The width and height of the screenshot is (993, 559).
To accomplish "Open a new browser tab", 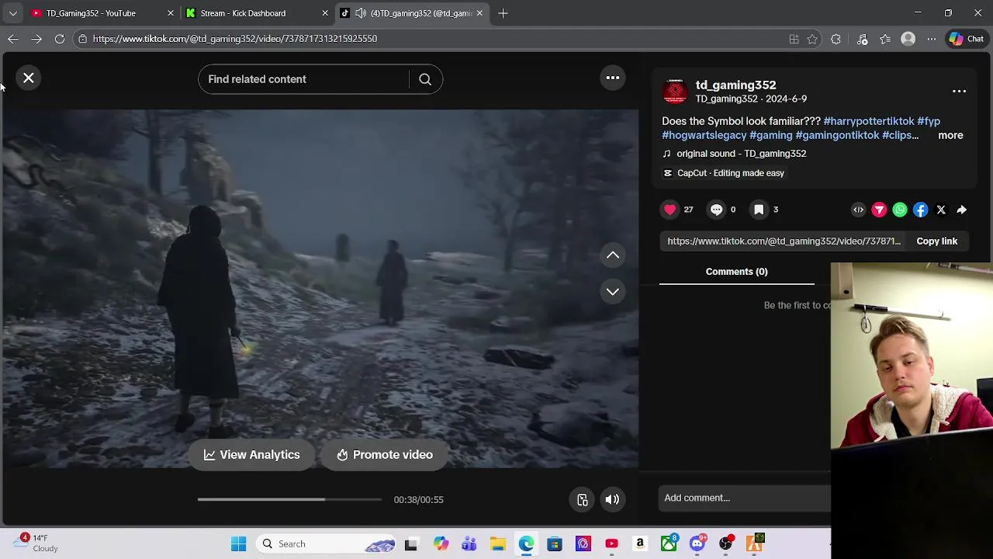I will pyautogui.click(x=503, y=13).
